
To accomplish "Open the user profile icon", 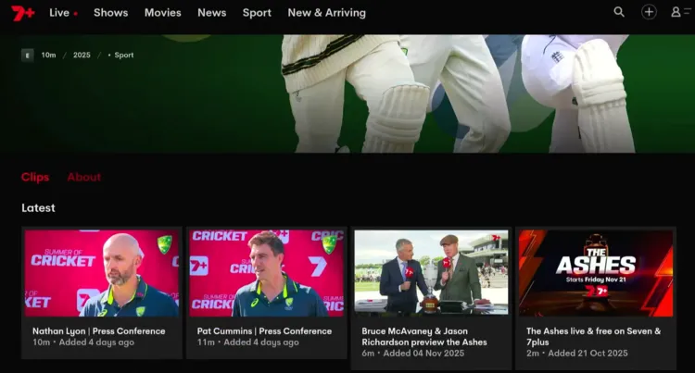I will pos(676,12).
